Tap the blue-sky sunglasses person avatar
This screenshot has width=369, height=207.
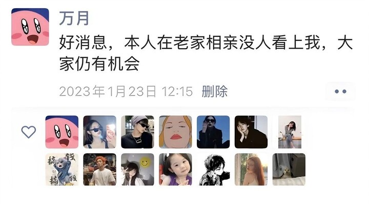pos(213,132)
